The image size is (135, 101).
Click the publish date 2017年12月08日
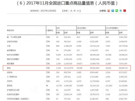[x=48, y=11]
